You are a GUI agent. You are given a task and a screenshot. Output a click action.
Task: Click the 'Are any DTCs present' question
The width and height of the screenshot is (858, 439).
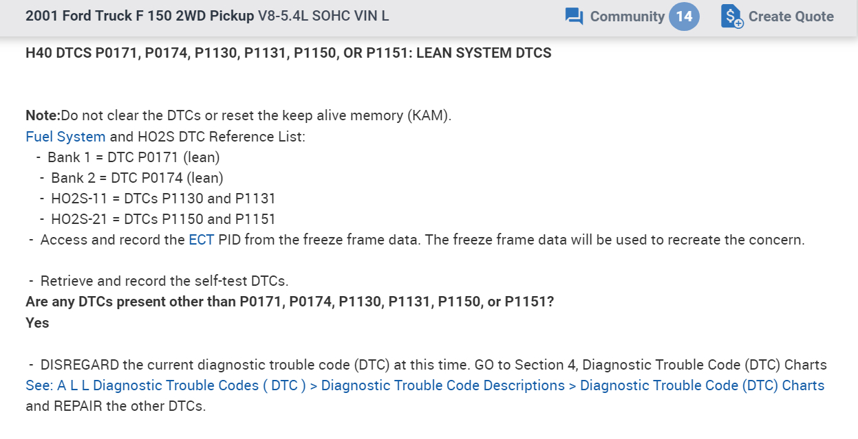click(x=290, y=302)
